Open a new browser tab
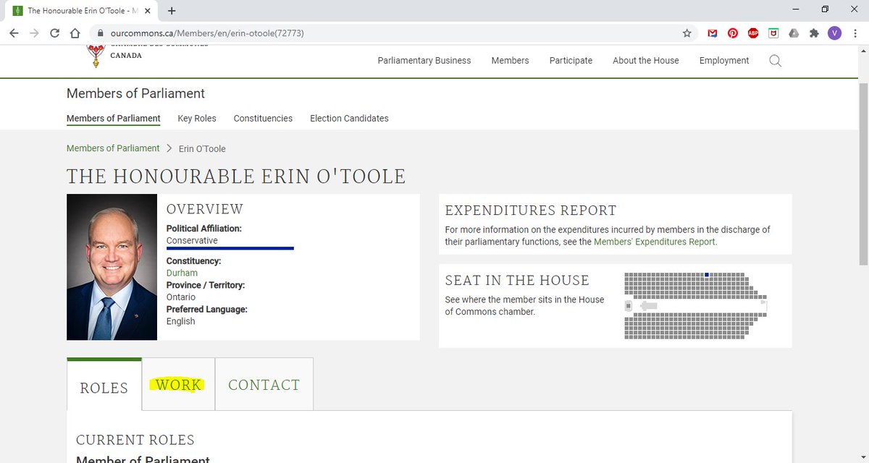 click(172, 11)
